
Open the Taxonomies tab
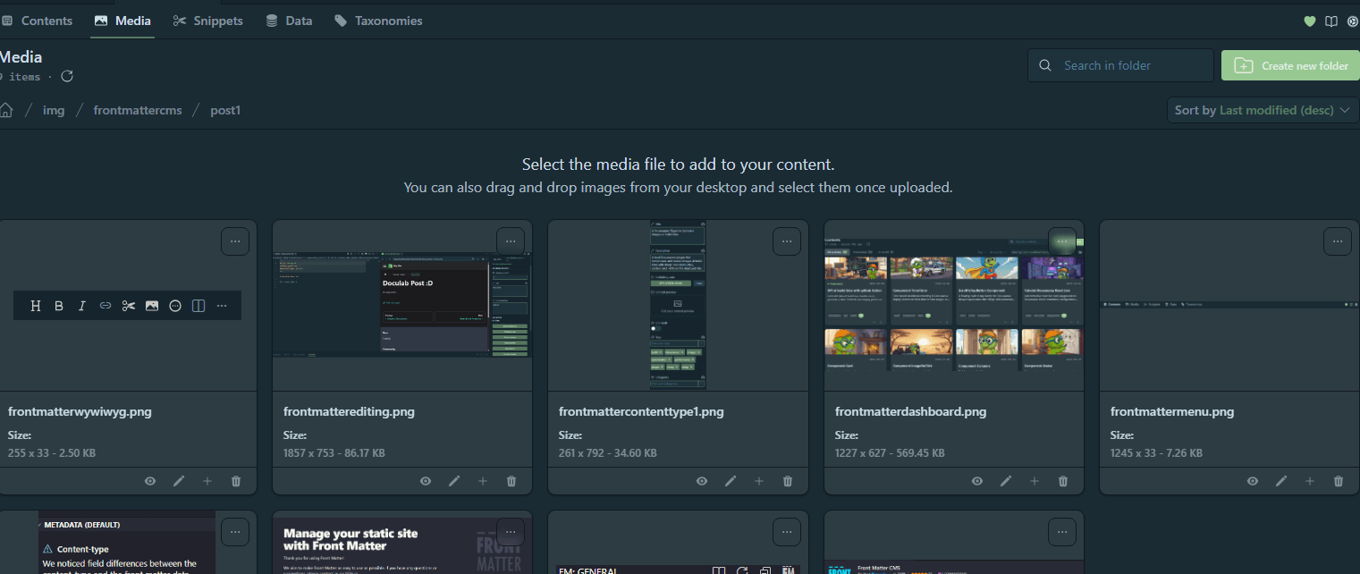point(378,21)
